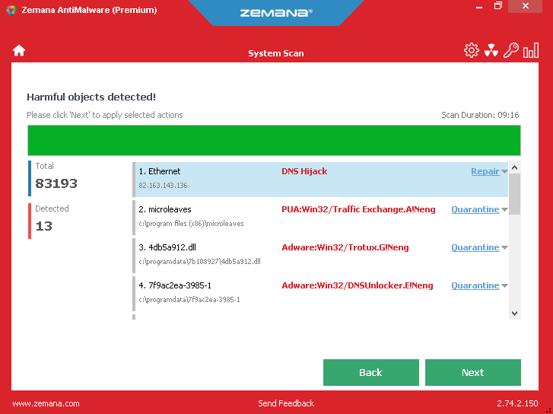
Task: Click the green scan progress bar
Action: point(274,140)
